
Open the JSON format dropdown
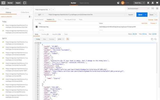point(61,39)
